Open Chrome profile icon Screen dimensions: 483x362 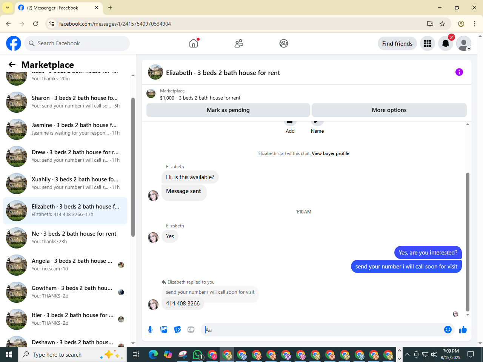click(x=461, y=24)
